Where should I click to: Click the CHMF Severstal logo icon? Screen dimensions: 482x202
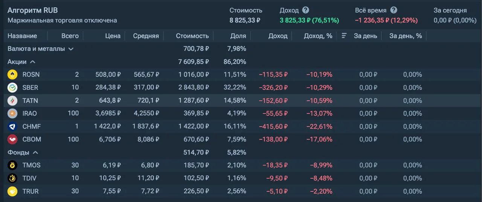[x=12, y=127]
